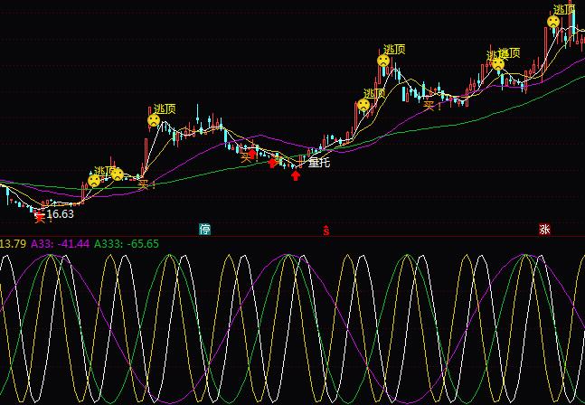Image resolution: width=585 pixels, height=405 pixels.
Task: Click the red 买 icon beside 16.63
Action: point(39,215)
